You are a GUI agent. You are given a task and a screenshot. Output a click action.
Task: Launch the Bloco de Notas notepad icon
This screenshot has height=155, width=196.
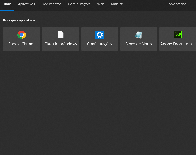(x=139, y=35)
